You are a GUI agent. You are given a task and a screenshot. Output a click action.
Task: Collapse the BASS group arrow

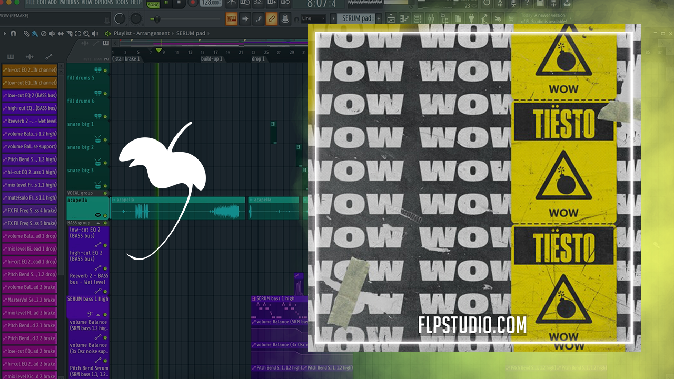coord(98,223)
